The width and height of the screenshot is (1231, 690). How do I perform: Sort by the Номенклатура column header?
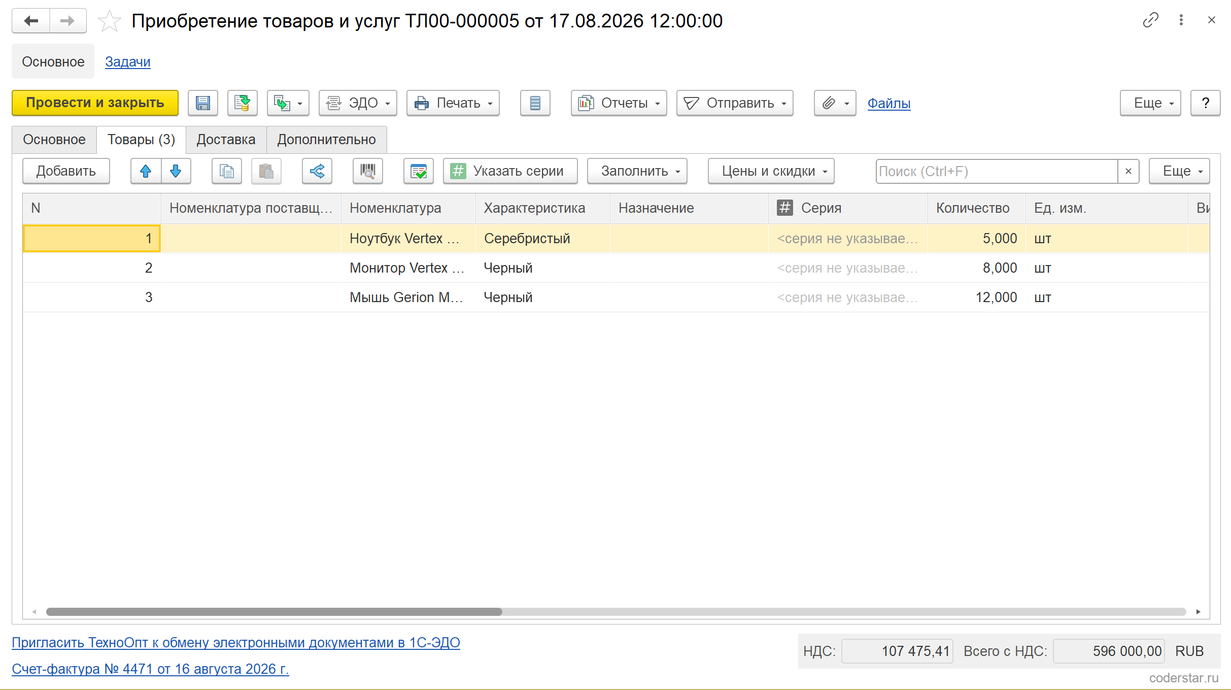[408, 208]
